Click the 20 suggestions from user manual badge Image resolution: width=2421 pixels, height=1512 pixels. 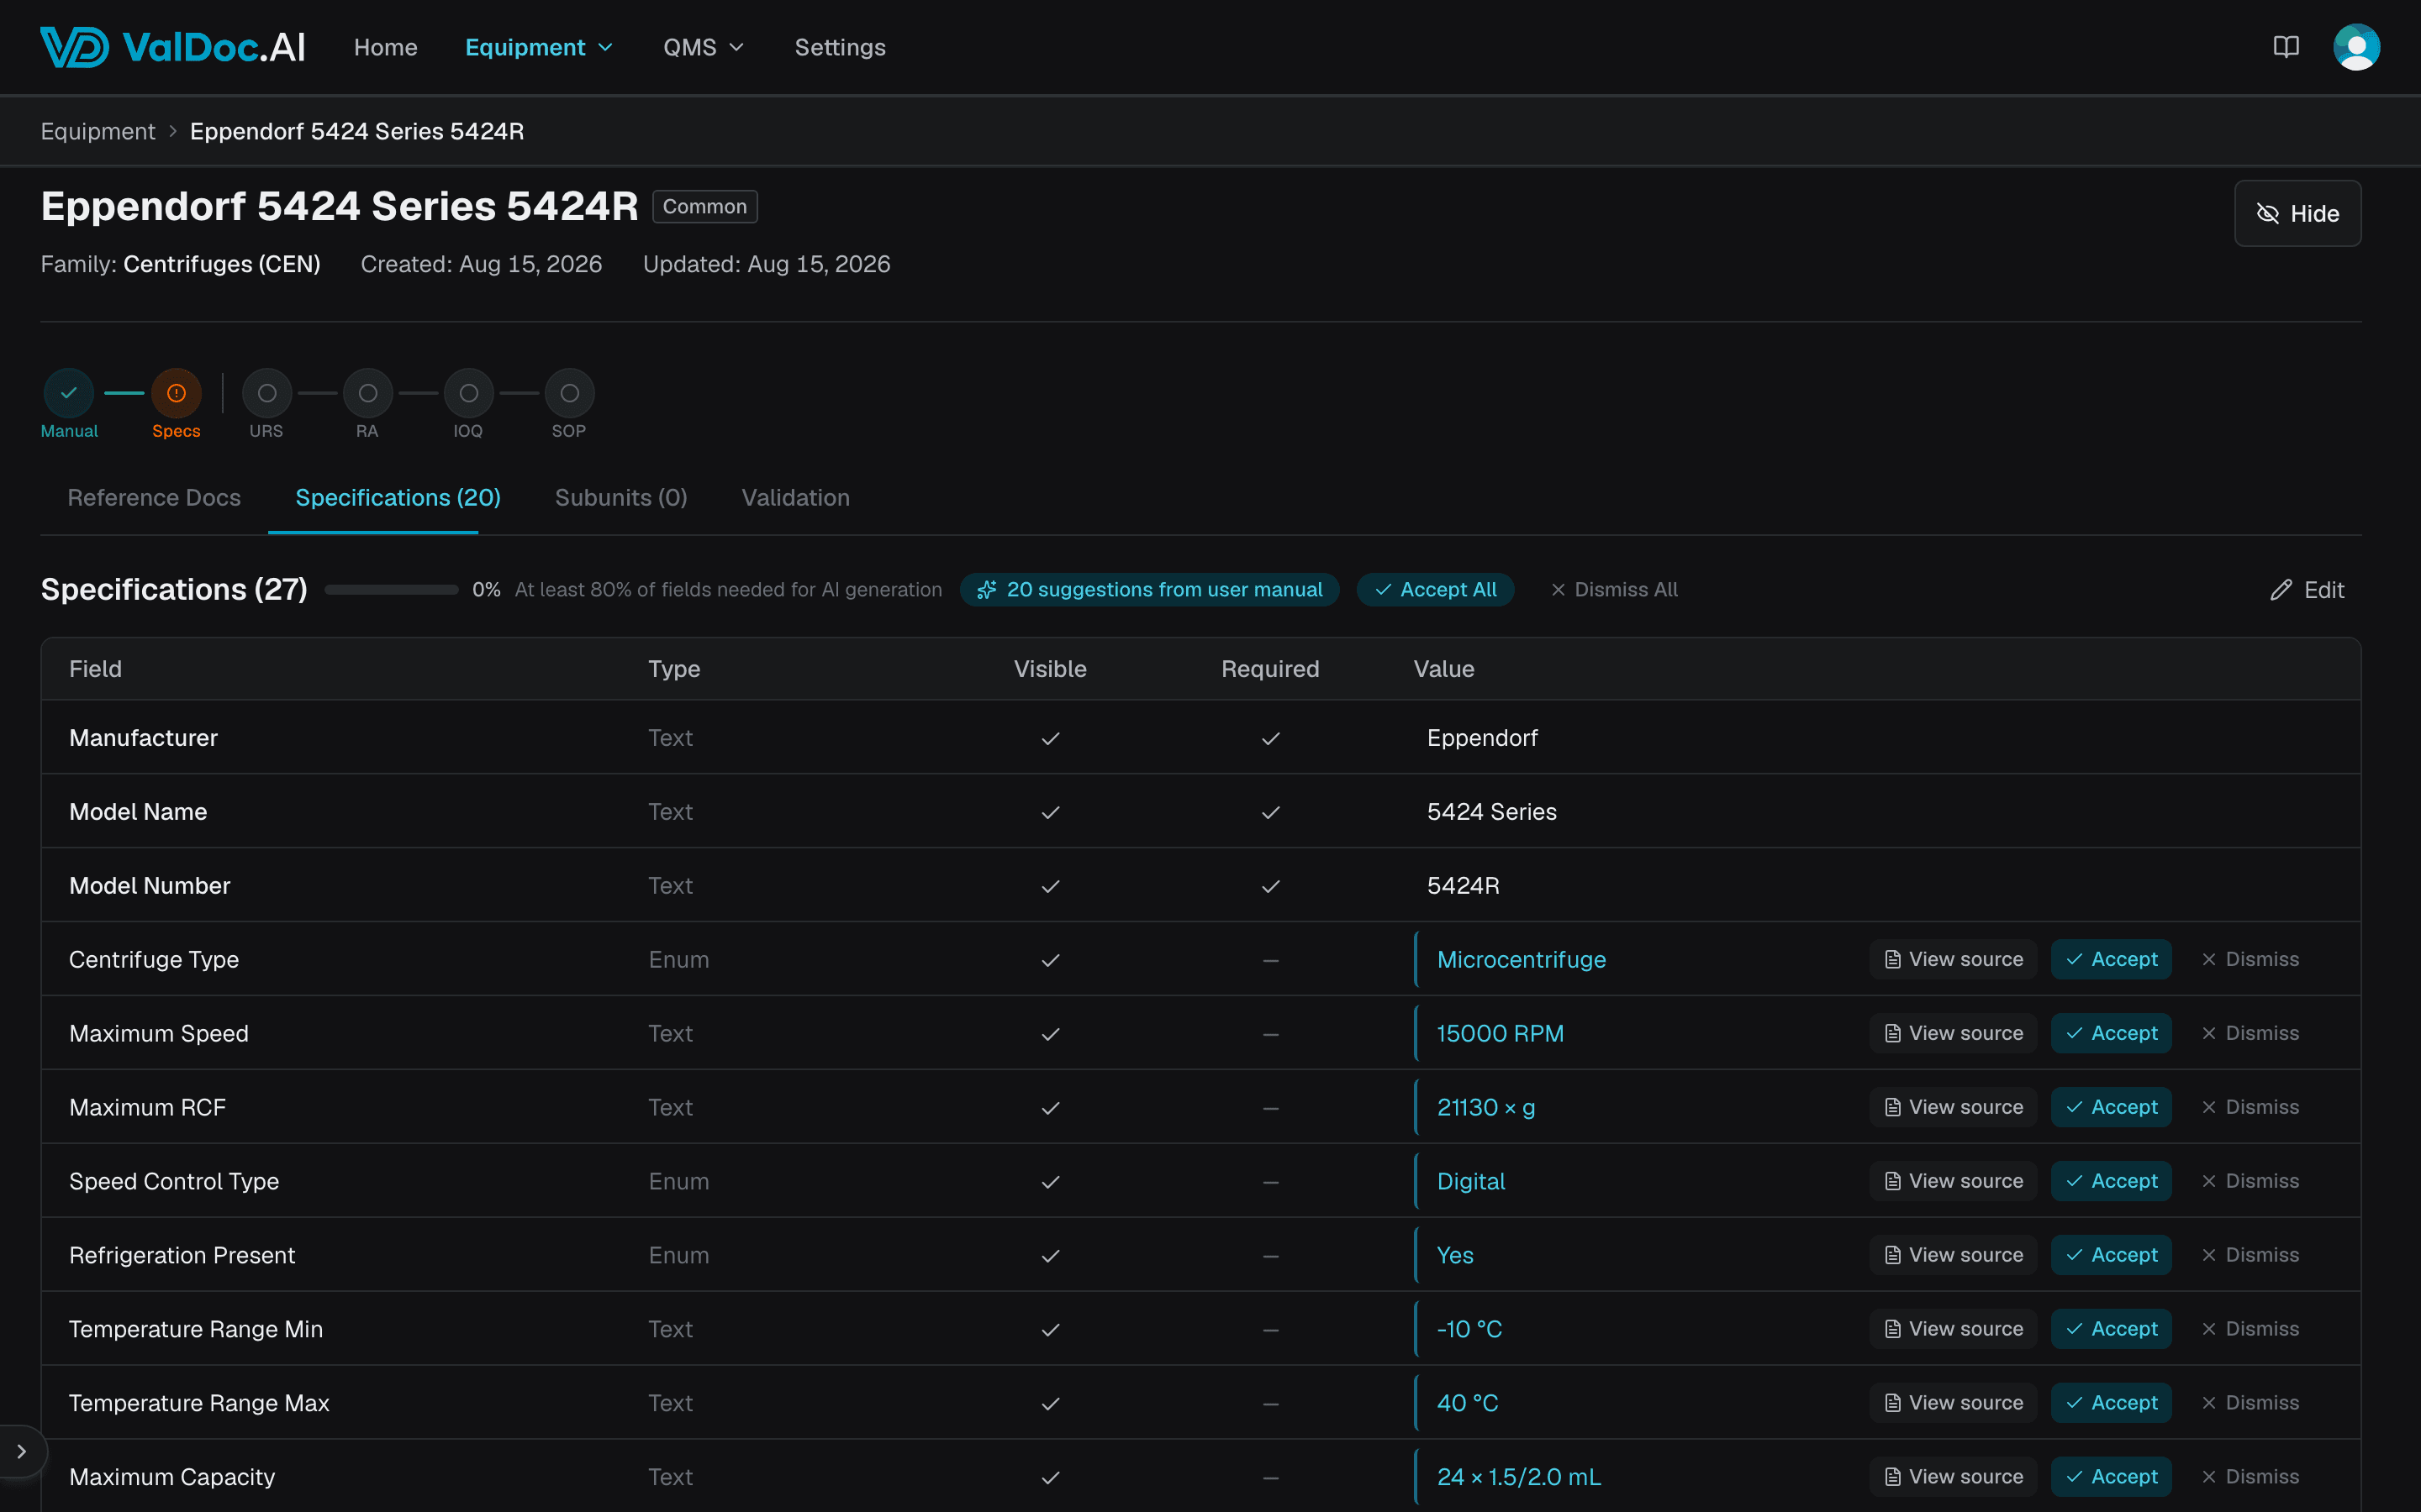[1148, 590]
